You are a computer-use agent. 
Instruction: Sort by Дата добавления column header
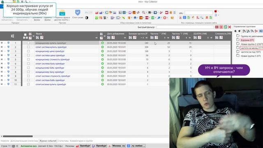tap(116, 34)
